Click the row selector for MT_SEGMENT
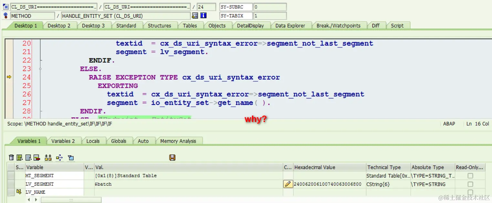Viewport: 492px width, 203px height. point(11,176)
